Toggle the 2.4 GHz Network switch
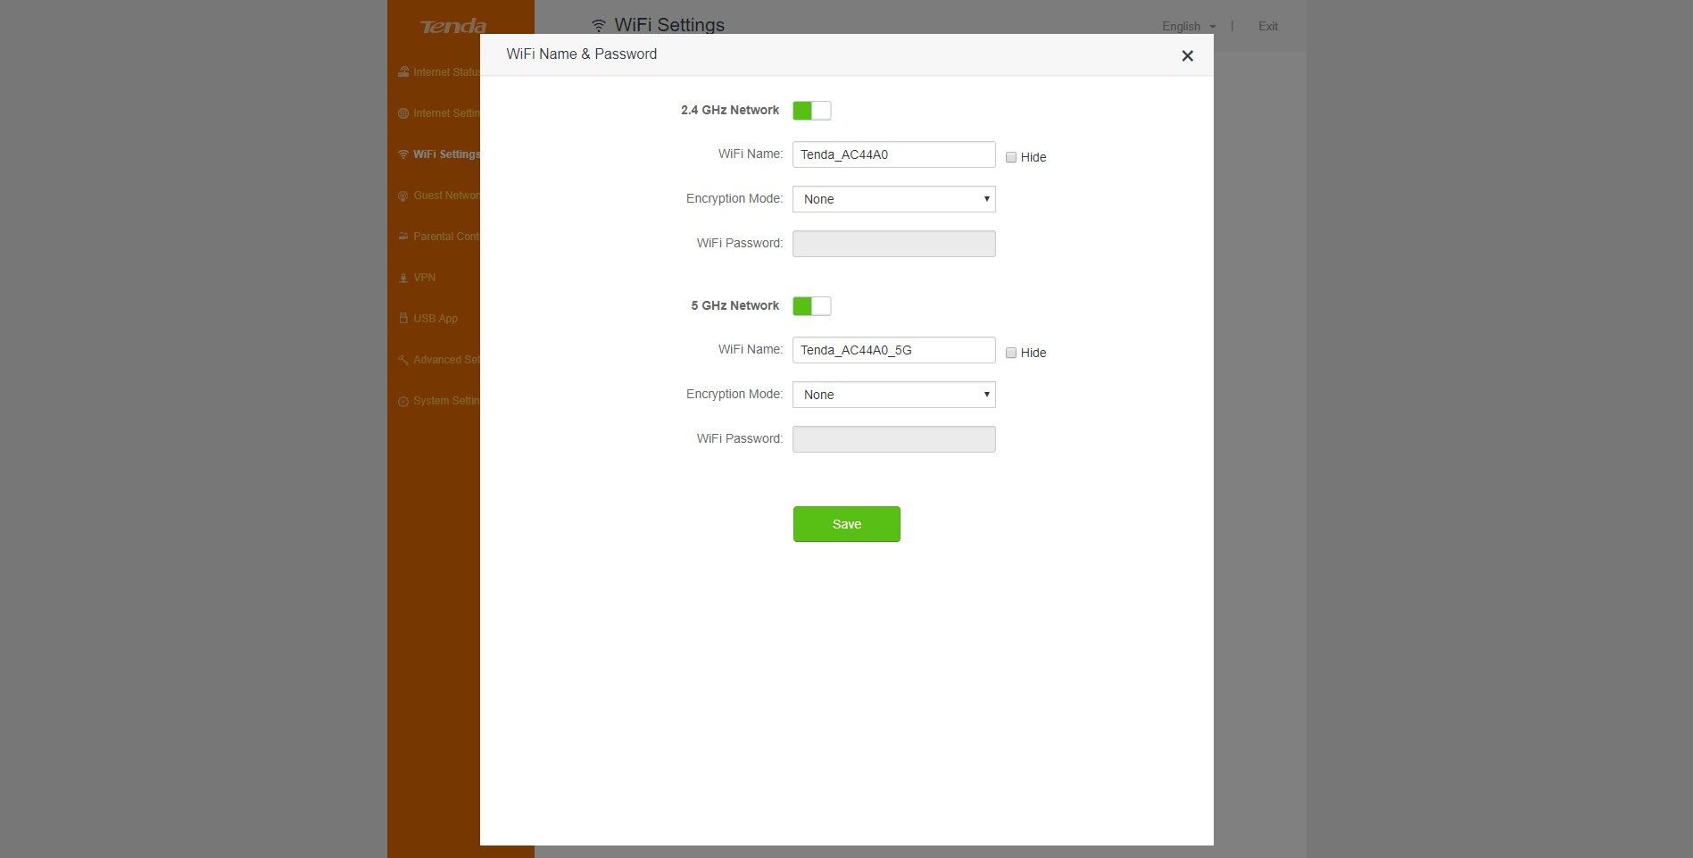The image size is (1693, 858). [811, 111]
